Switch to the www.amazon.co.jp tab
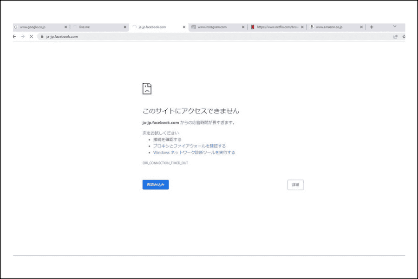The image size is (418, 279). pyautogui.click(x=336, y=27)
